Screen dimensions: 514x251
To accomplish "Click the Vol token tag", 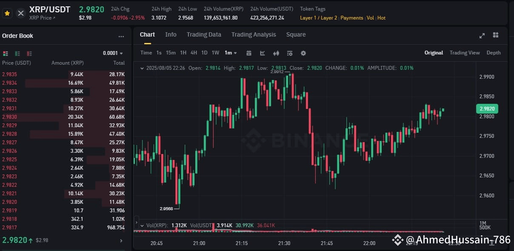I will (370, 18).
